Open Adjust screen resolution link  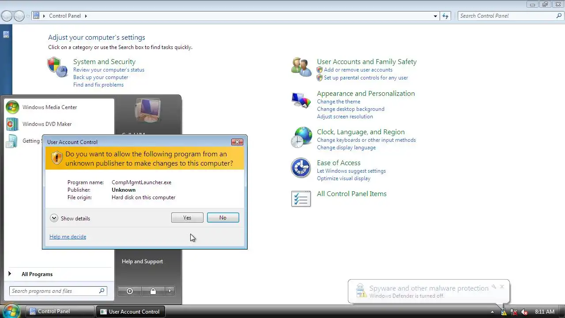click(x=345, y=117)
